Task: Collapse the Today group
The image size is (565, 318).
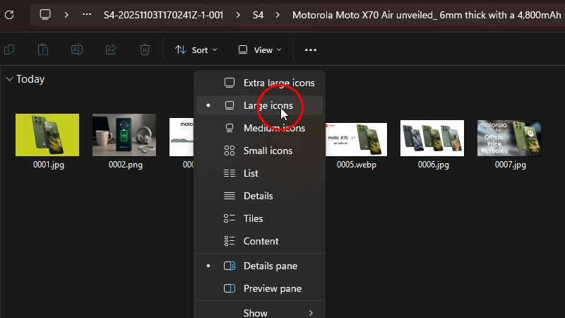Action: [x=9, y=79]
